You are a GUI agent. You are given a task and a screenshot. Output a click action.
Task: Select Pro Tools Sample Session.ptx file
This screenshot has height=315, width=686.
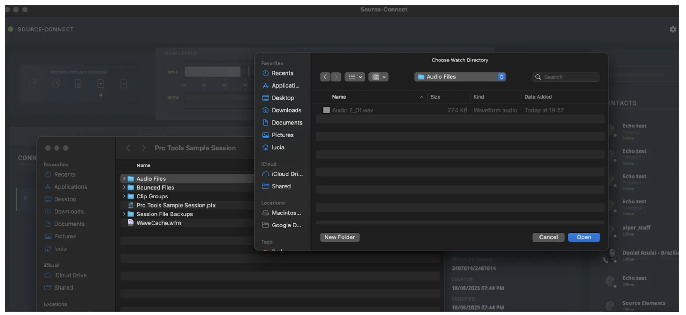(x=176, y=205)
